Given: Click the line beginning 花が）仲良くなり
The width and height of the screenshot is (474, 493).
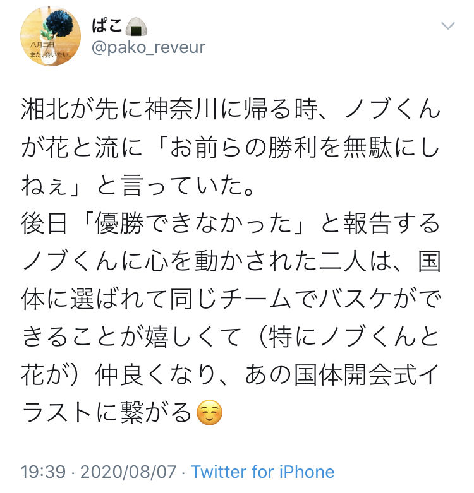Looking at the screenshot, I should pyautogui.click(x=231, y=375).
